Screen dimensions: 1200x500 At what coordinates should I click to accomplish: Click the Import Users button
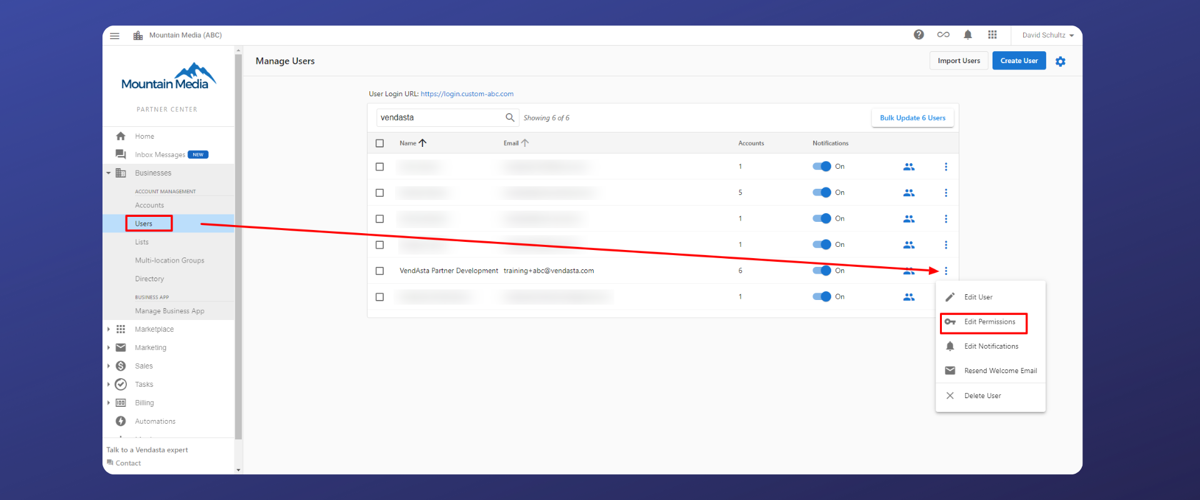click(x=959, y=61)
